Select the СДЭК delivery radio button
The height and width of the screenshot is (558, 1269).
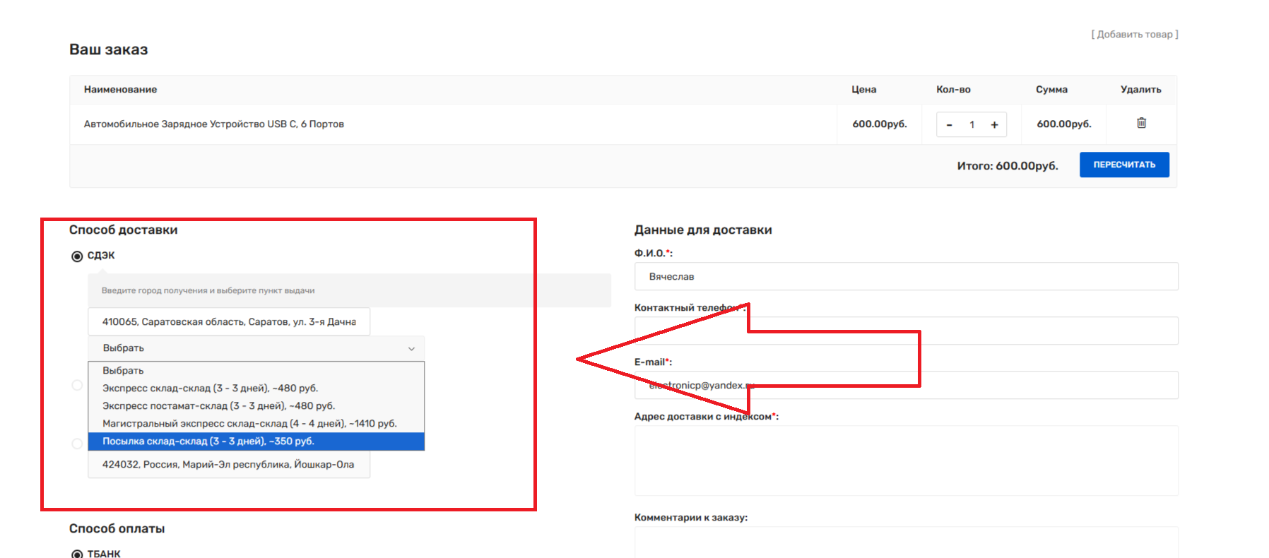pyautogui.click(x=77, y=256)
